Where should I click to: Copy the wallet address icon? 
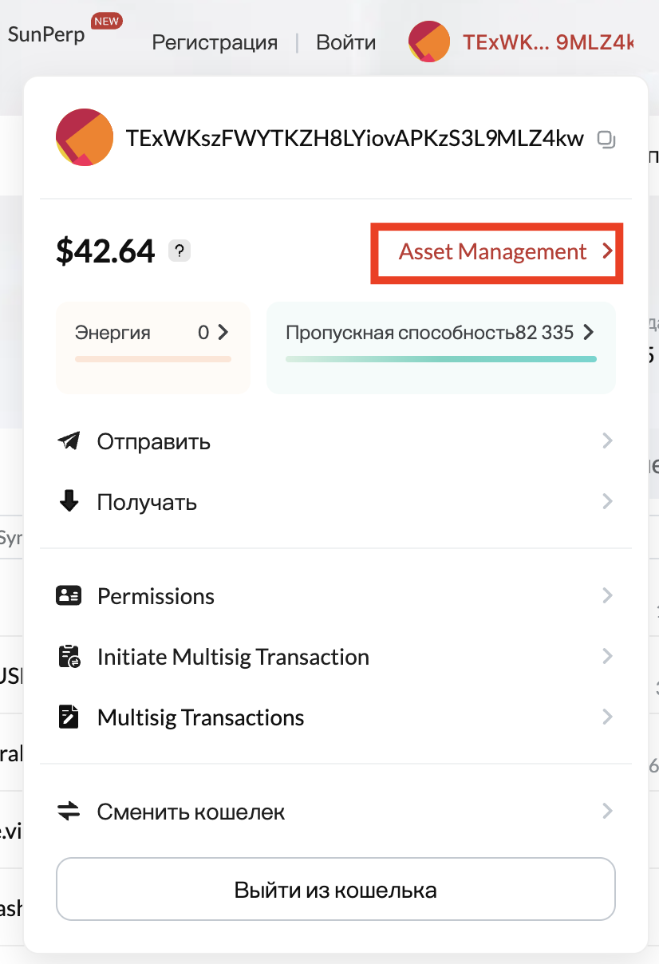pos(606,140)
